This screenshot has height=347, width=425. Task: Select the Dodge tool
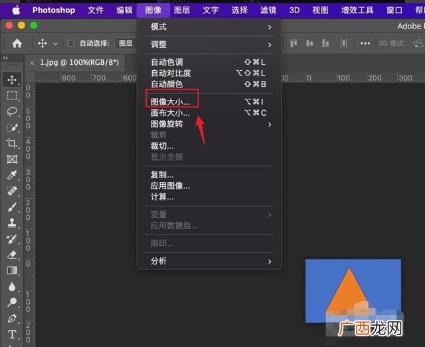click(12, 302)
